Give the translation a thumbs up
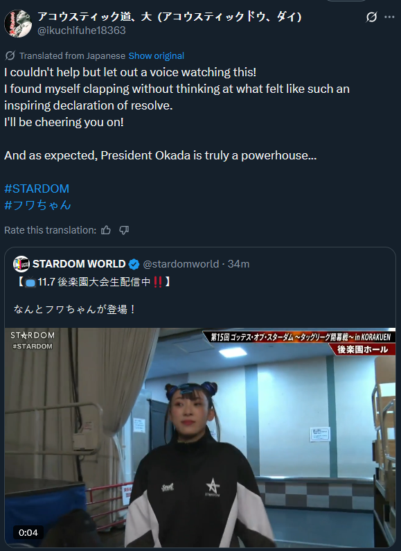 coord(106,230)
